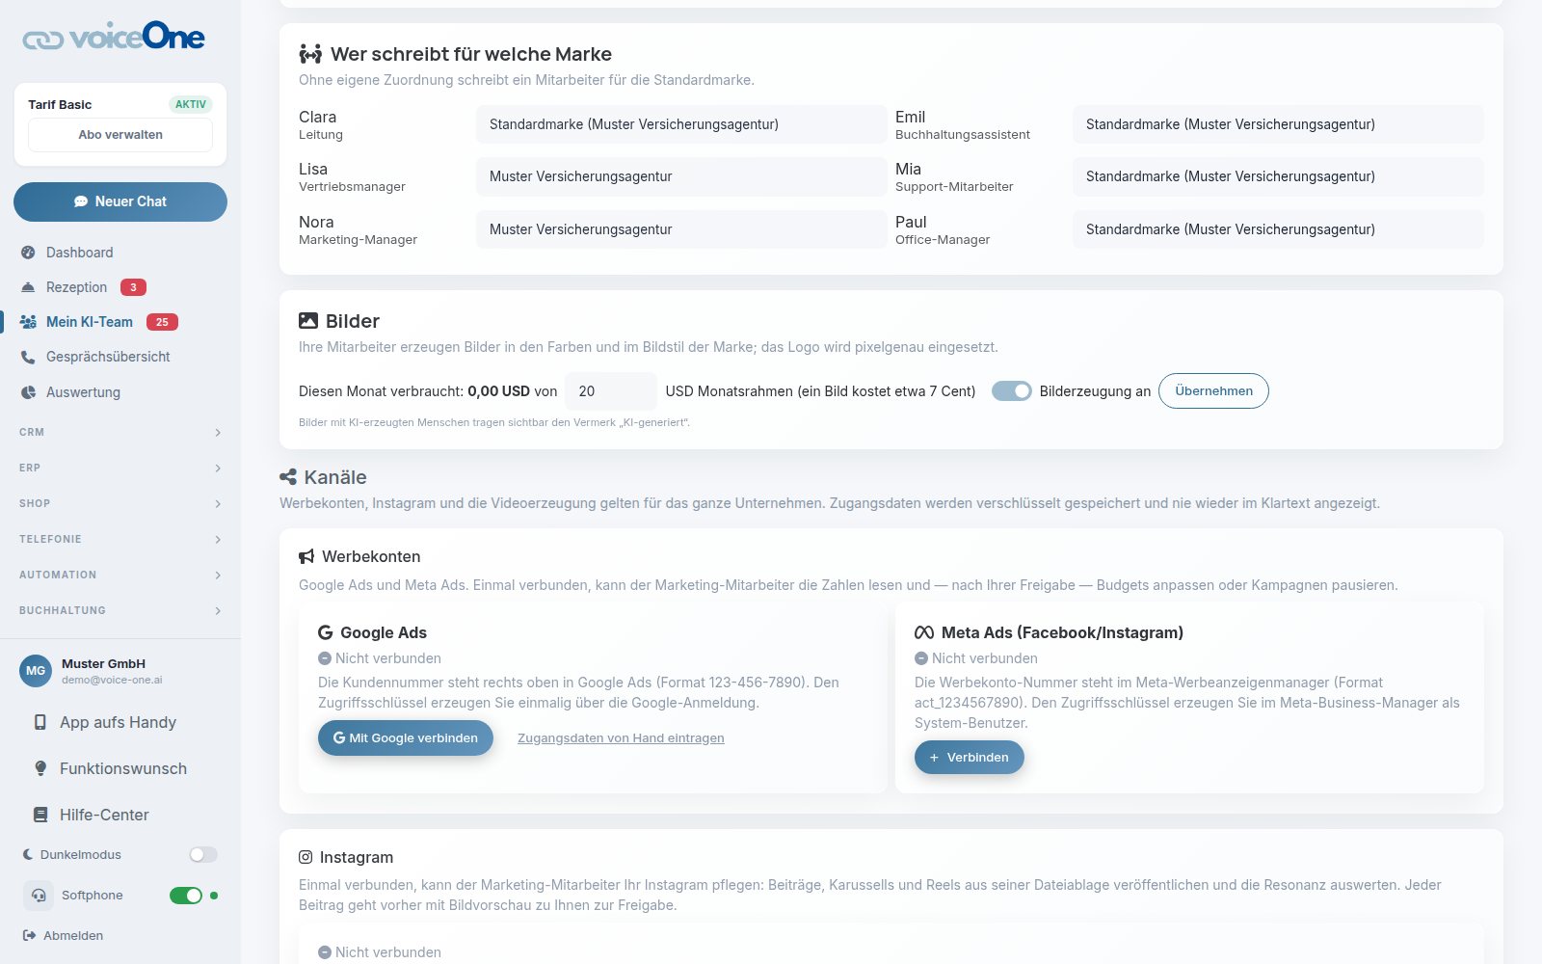Turn off the Softphone switch

click(186, 896)
